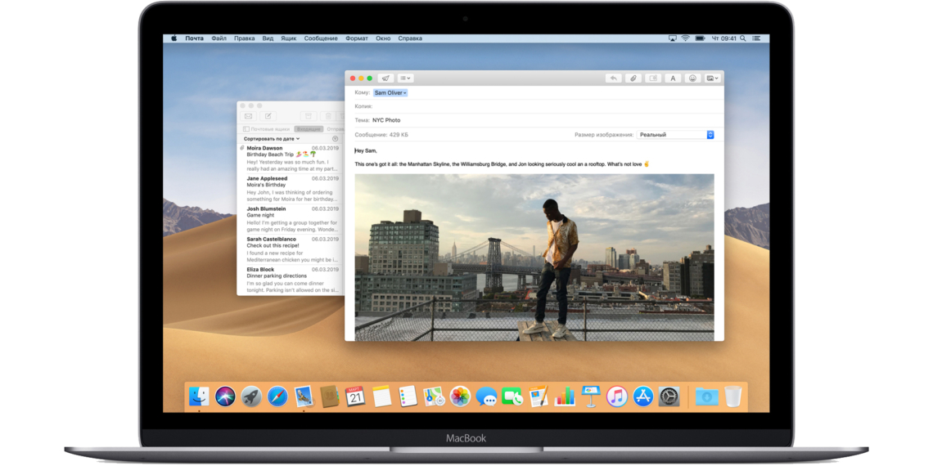This screenshot has height=466, width=933.
Task: Open the Размер изображения dropdown
Action: [x=675, y=135]
